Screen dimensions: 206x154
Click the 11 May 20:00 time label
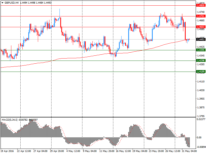107,151
